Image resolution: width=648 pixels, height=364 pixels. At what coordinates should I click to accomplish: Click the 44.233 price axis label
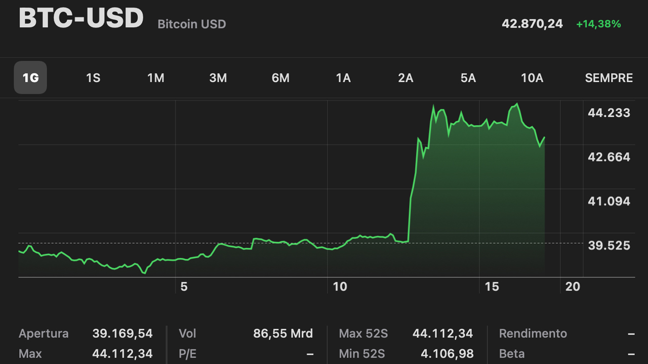[609, 113]
